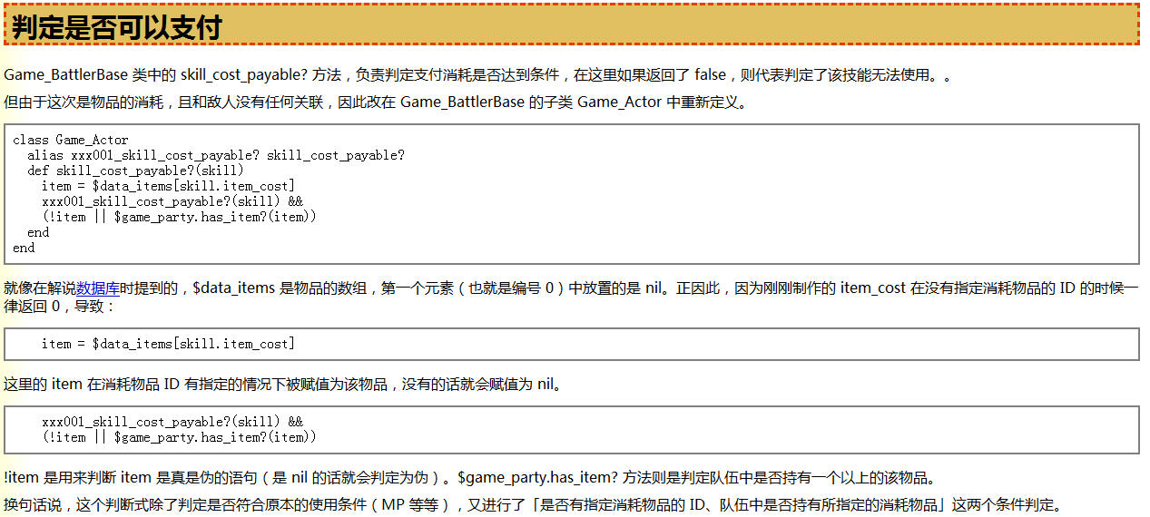
Task: Click the last 'end' line in first code block
Action: [x=24, y=248]
